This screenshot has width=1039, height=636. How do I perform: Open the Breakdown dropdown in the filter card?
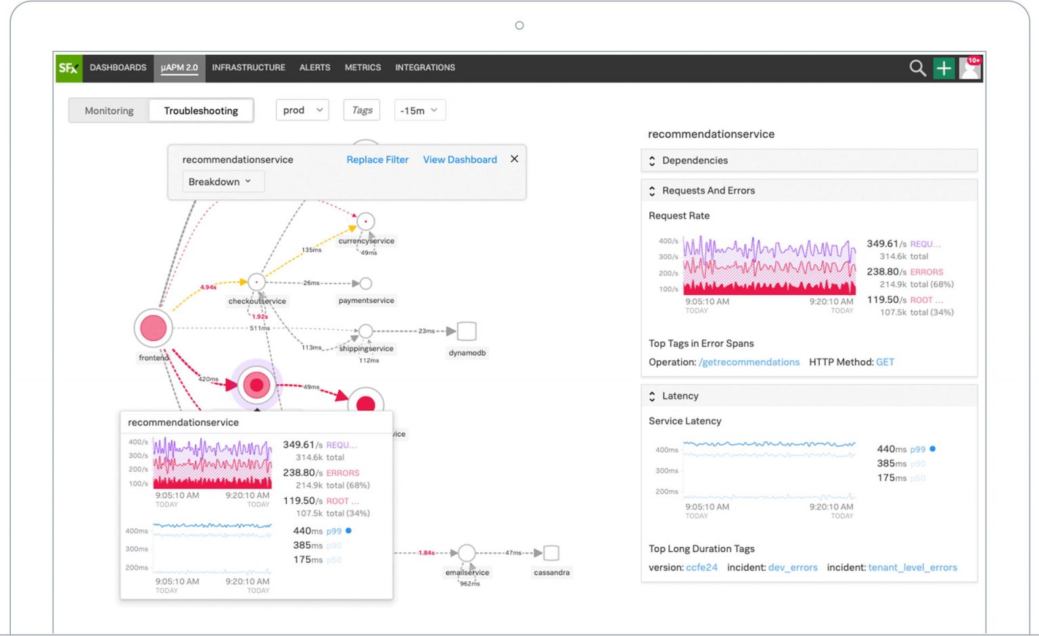[223, 181]
